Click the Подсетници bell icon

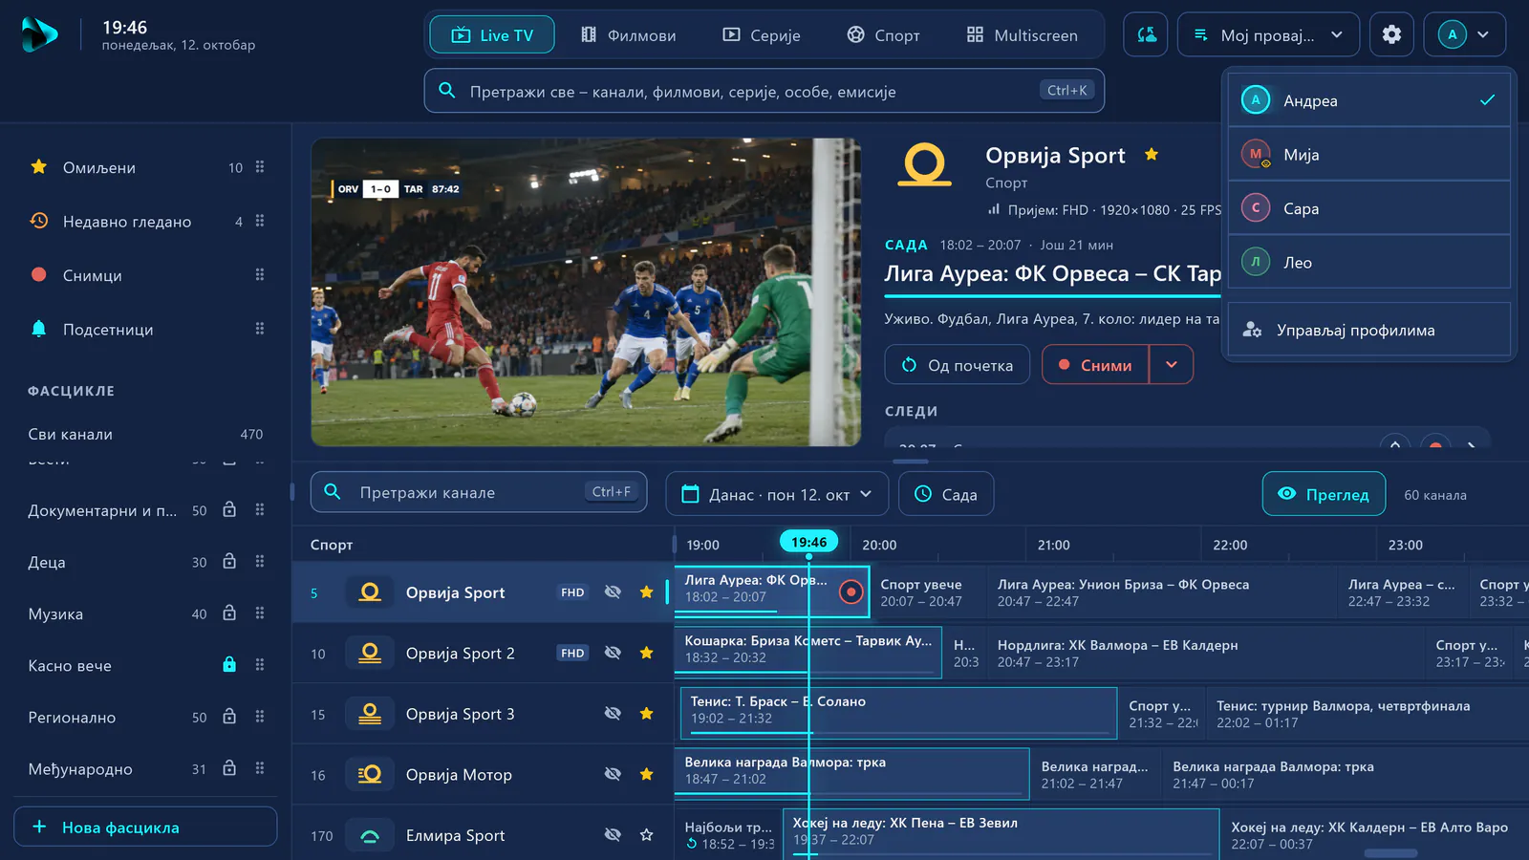pyautogui.click(x=39, y=329)
